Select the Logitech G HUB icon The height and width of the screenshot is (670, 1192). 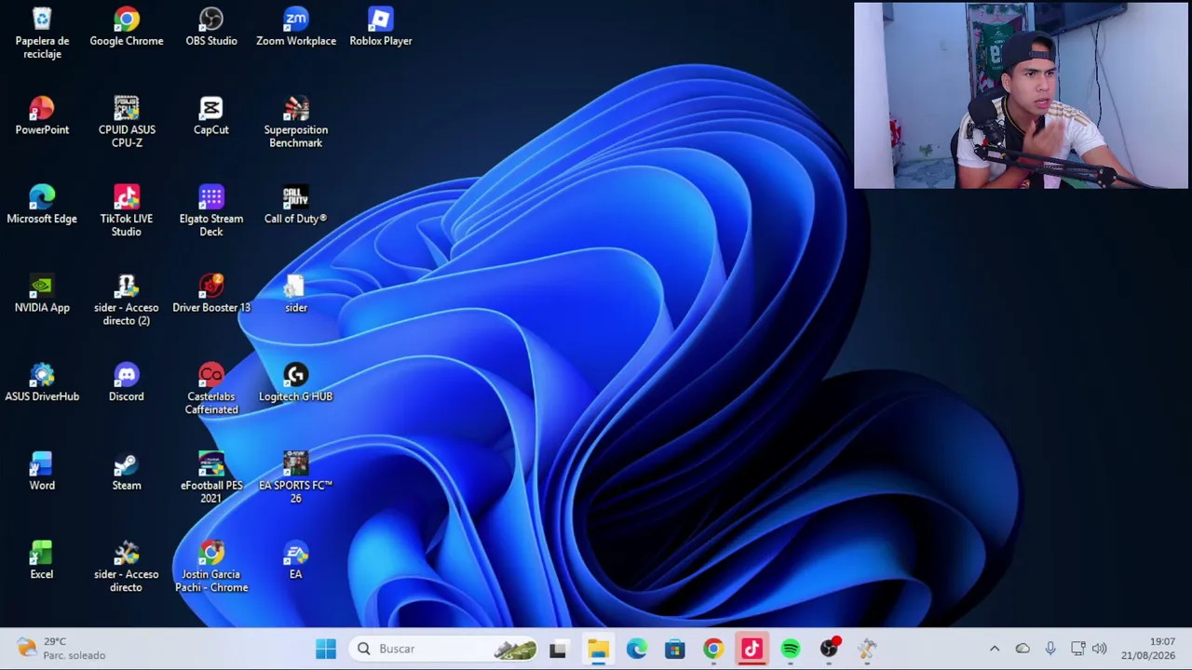296,382
